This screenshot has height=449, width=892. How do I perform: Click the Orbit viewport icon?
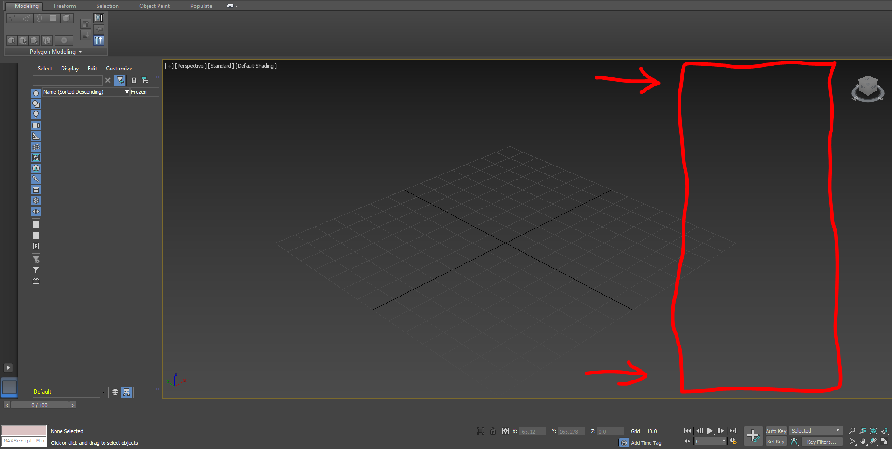pos(873,442)
